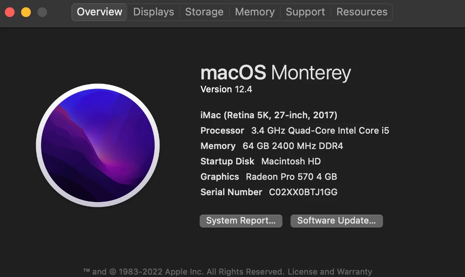465x277 pixels.
Task: Click the Radeon Pro 570 graphics text
Action: click(291, 177)
